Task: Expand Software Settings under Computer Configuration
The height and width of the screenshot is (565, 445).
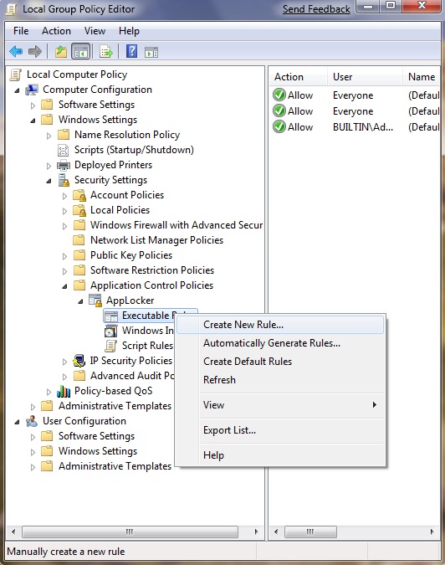Action: 33,105
